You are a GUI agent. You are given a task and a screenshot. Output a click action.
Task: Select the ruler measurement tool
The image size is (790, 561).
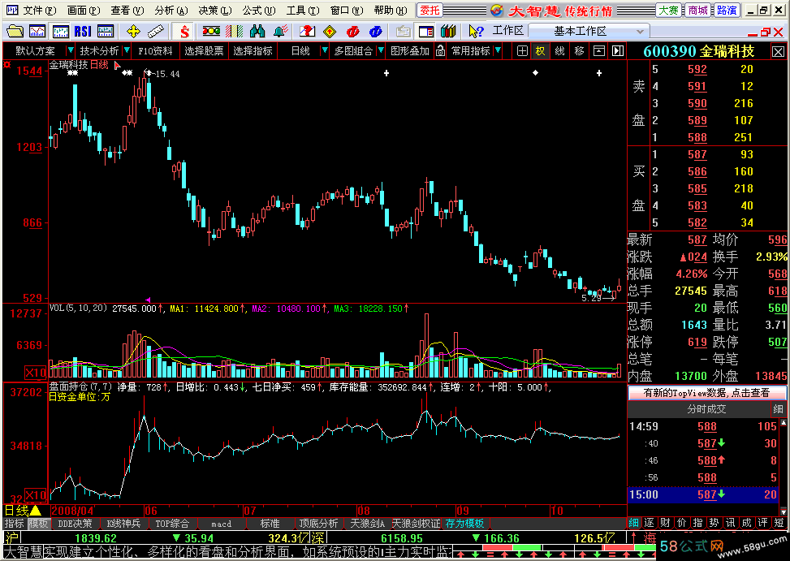point(156,31)
